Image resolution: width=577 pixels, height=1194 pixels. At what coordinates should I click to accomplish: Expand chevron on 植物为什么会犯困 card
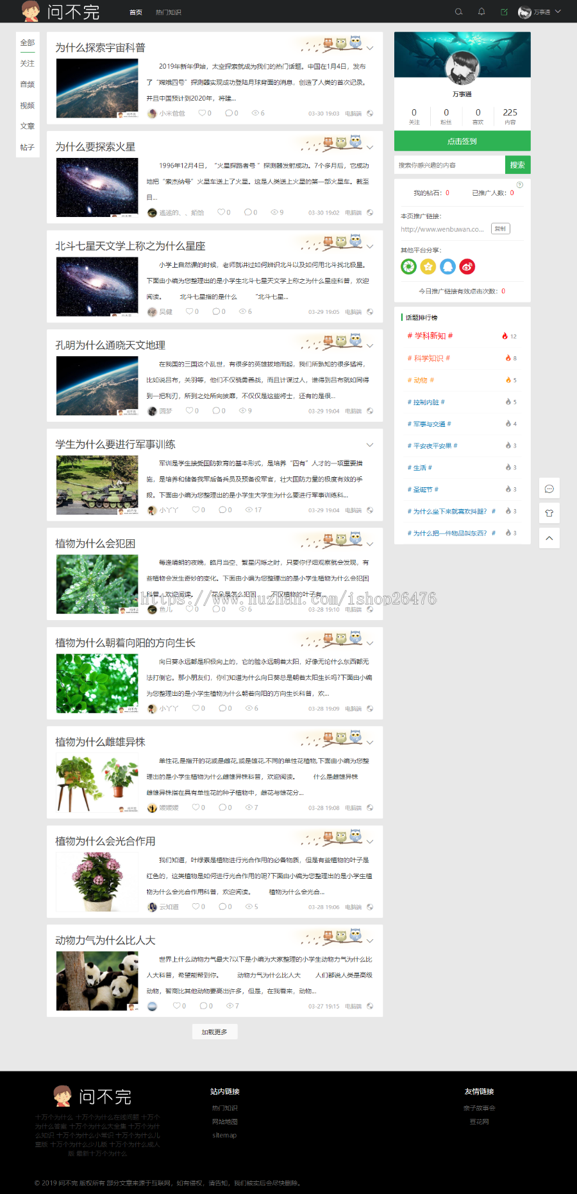[370, 544]
